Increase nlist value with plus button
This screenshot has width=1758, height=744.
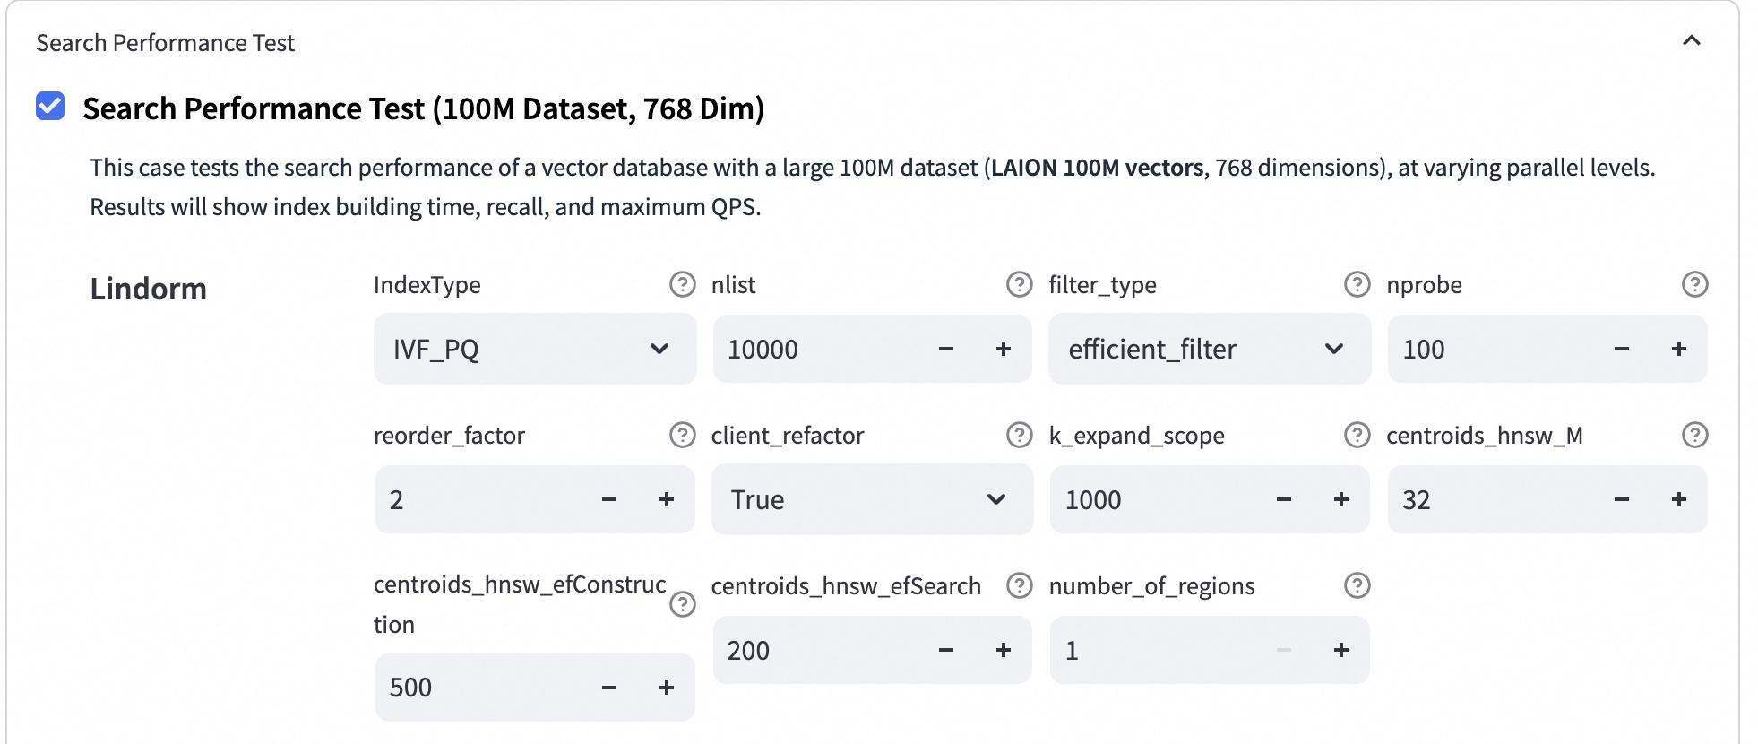pyautogui.click(x=1004, y=349)
